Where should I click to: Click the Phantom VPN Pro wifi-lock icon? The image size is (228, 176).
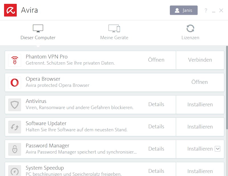pos(15,60)
